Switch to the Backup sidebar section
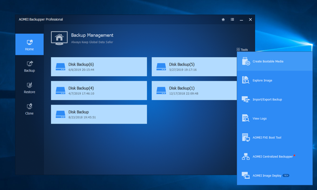This screenshot has width=317, height=190. click(x=30, y=66)
